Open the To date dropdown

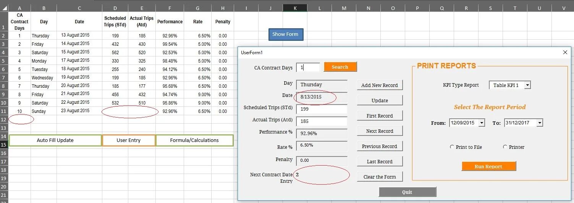pyautogui.click(x=539, y=123)
